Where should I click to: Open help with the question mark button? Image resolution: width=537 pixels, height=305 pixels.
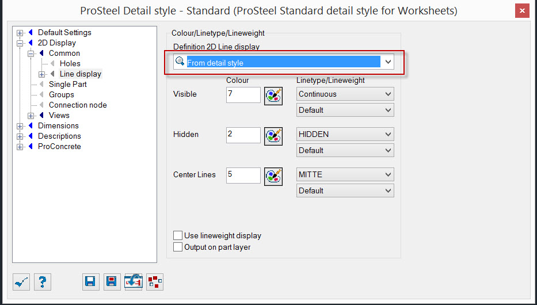pyautogui.click(x=43, y=282)
